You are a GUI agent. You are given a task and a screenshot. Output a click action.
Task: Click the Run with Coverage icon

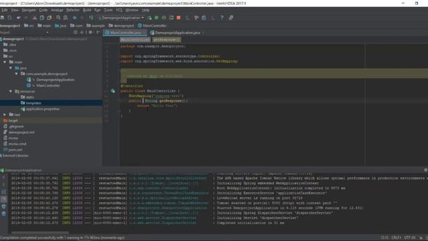[164, 18]
